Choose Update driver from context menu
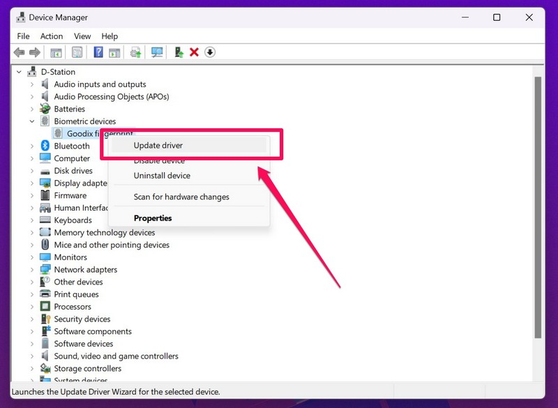This screenshot has width=558, height=408. tap(158, 145)
